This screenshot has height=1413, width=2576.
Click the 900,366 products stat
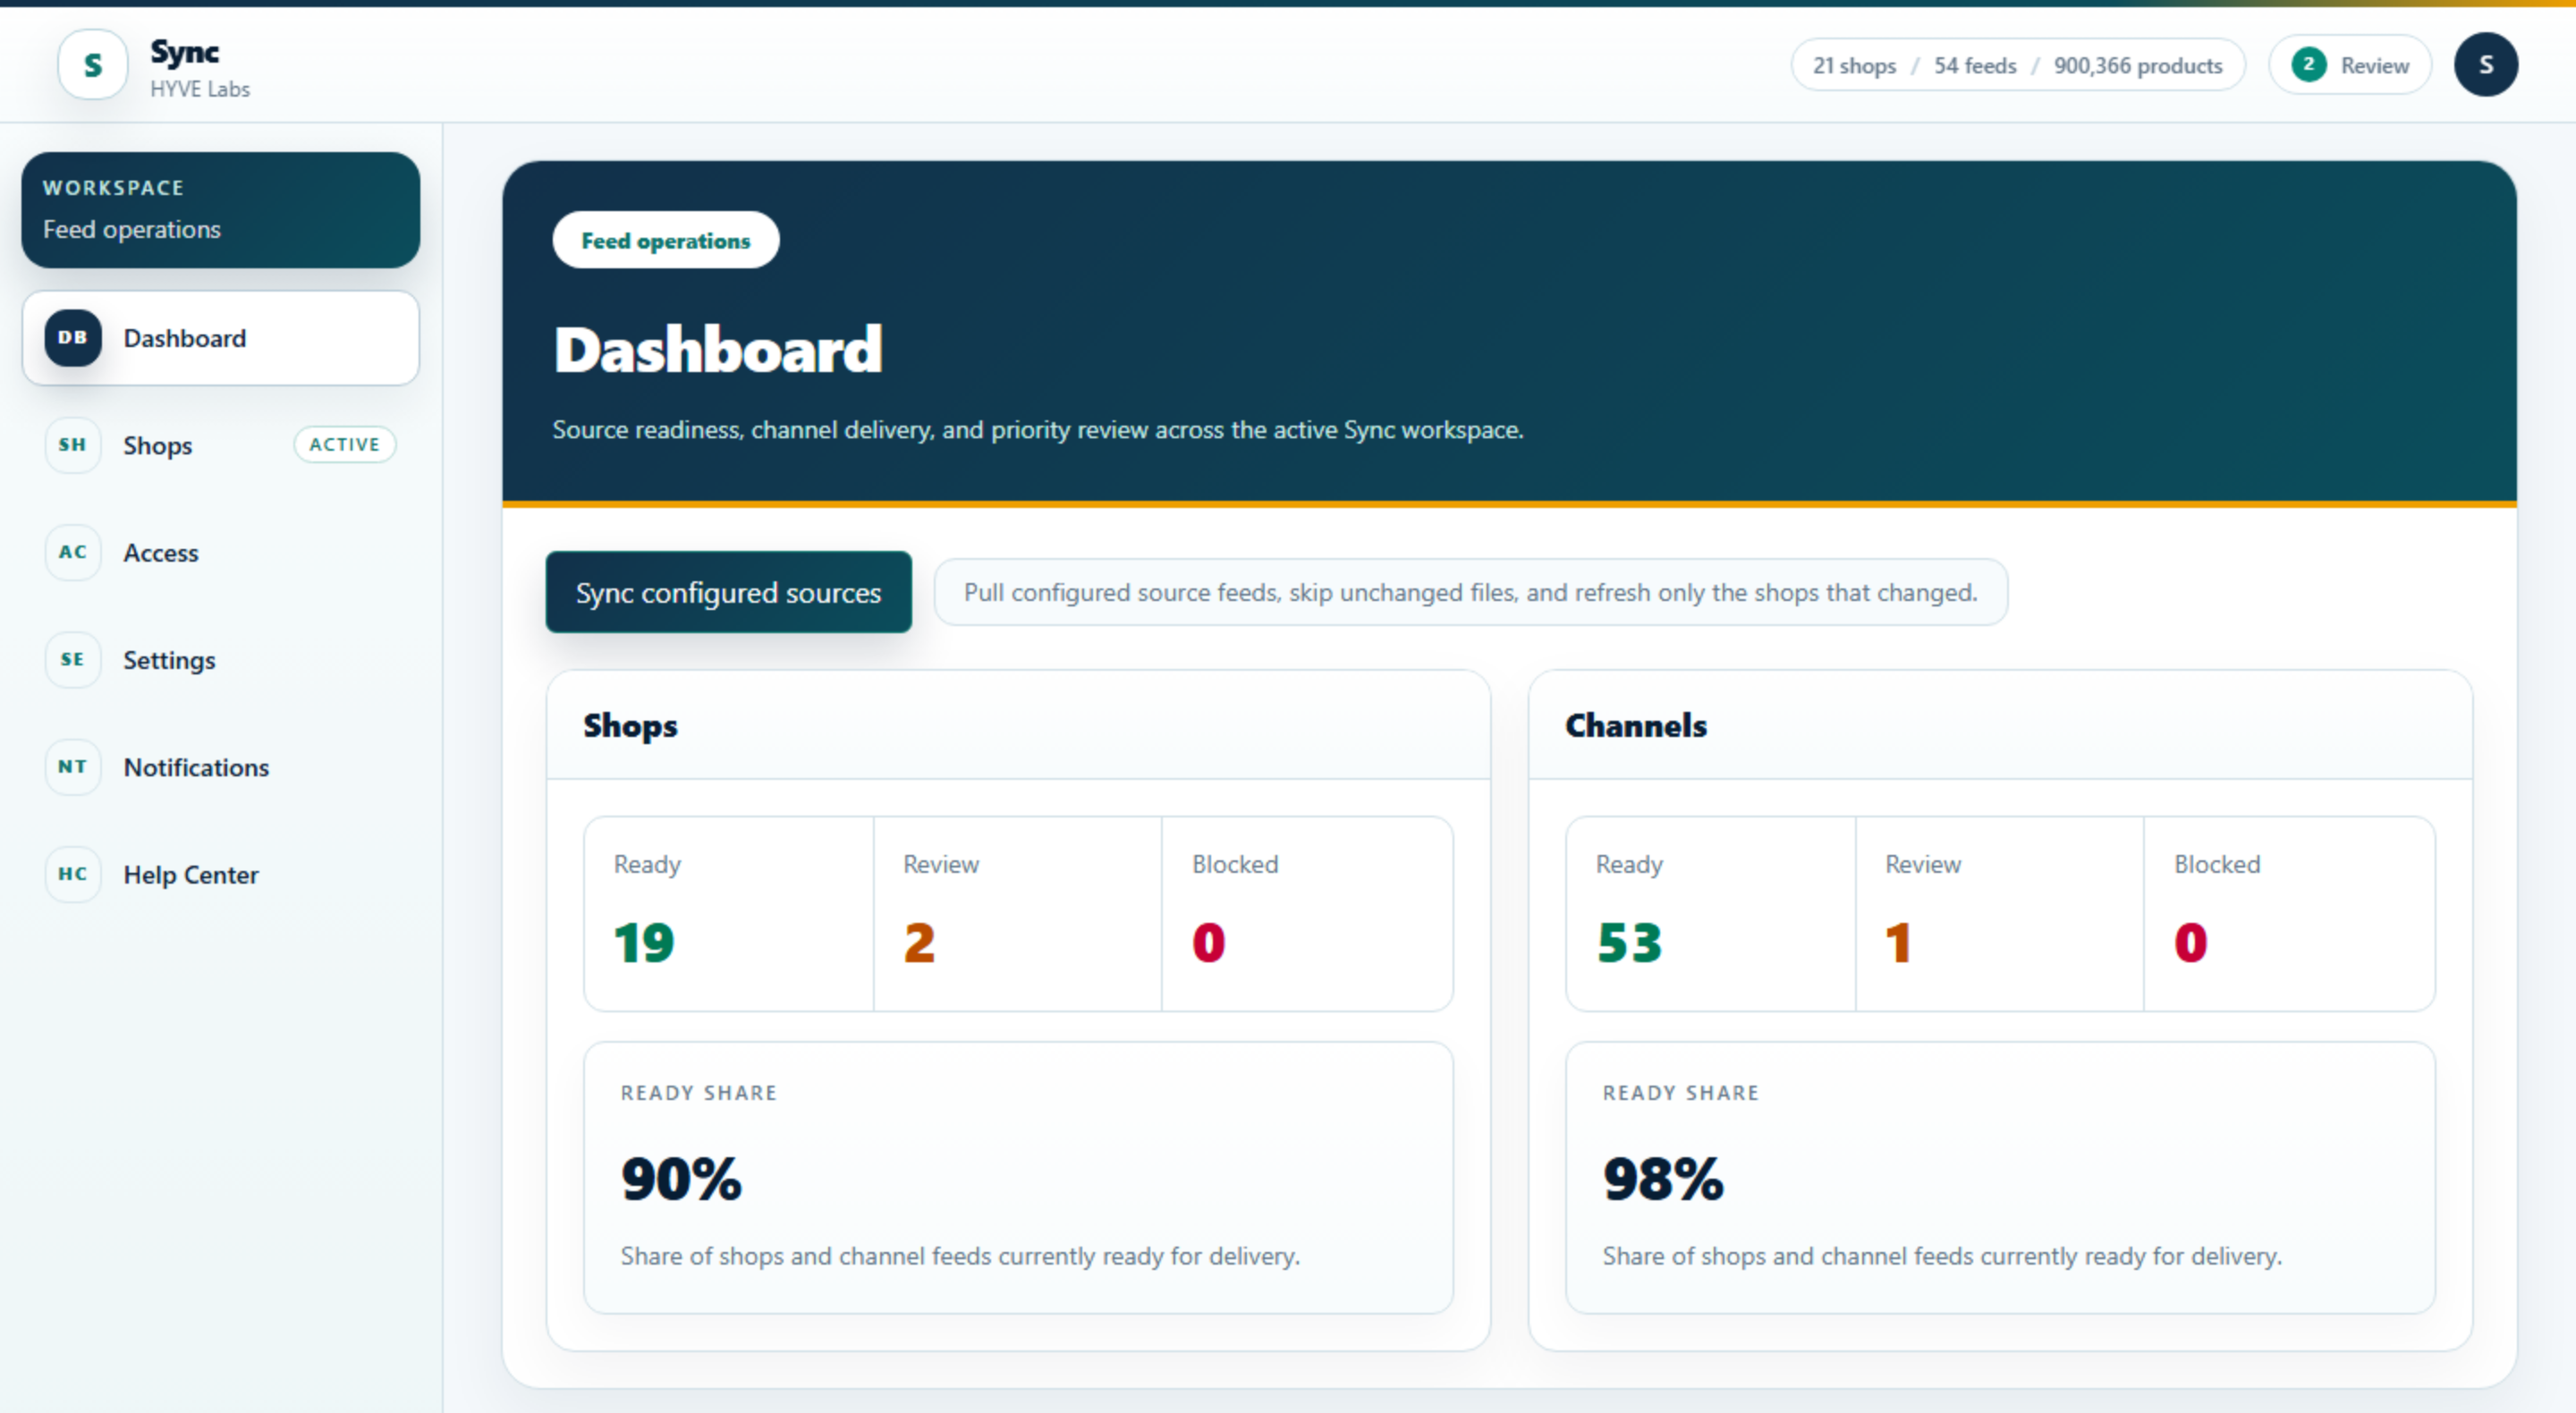tap(2138, 65)
